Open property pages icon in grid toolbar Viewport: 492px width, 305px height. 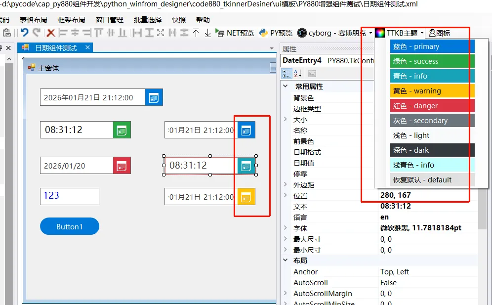point(312,74)
